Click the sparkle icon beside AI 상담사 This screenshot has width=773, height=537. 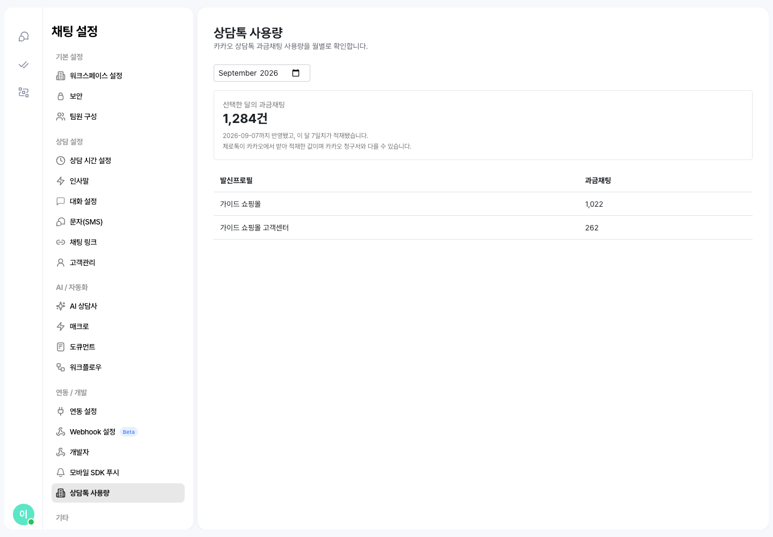[61, 306]
